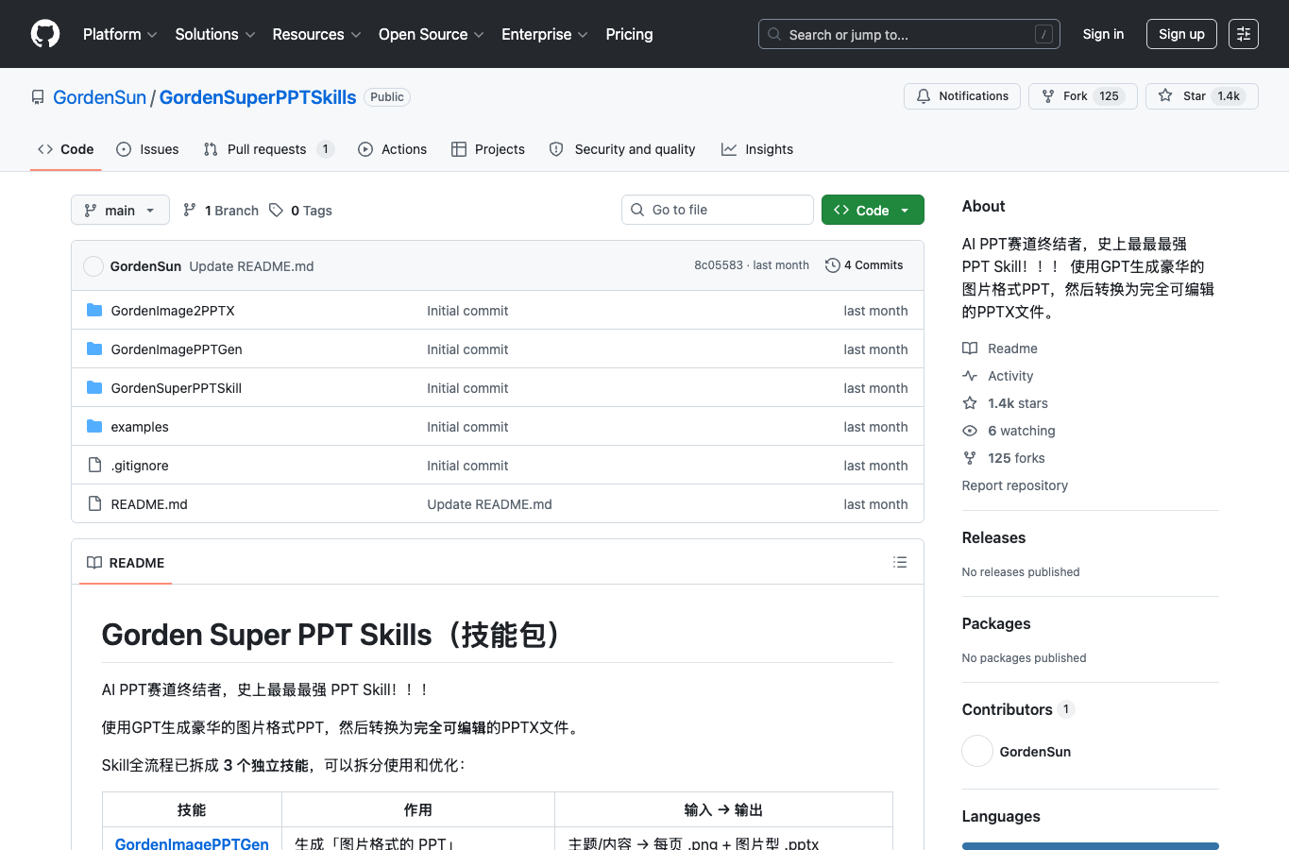
Task: Click the Activity pulse icon
Action: point(970,376)
